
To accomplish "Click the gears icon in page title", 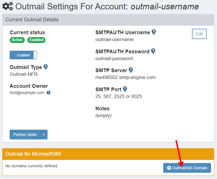I will (x=8, y=6).
